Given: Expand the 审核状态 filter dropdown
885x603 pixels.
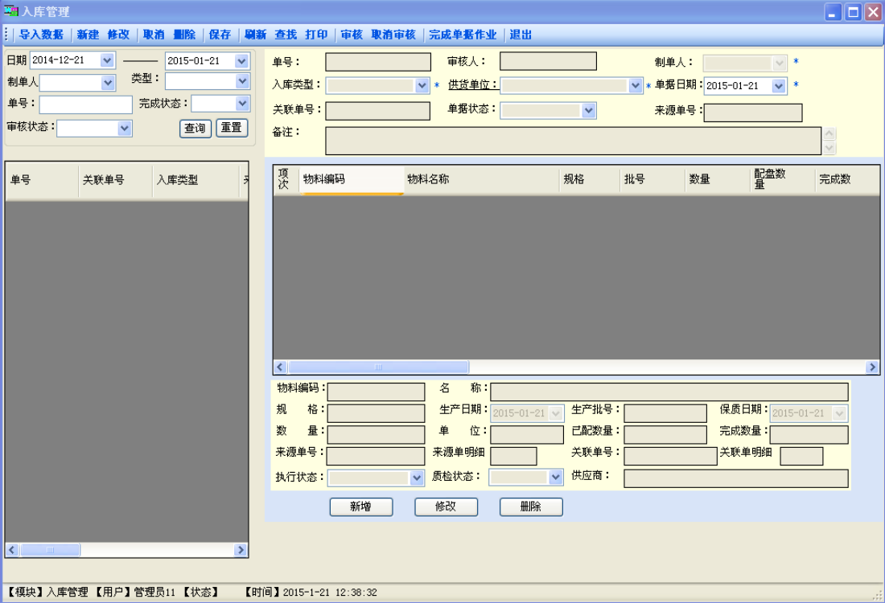Looking at the screenshot, I should (124, 128).
